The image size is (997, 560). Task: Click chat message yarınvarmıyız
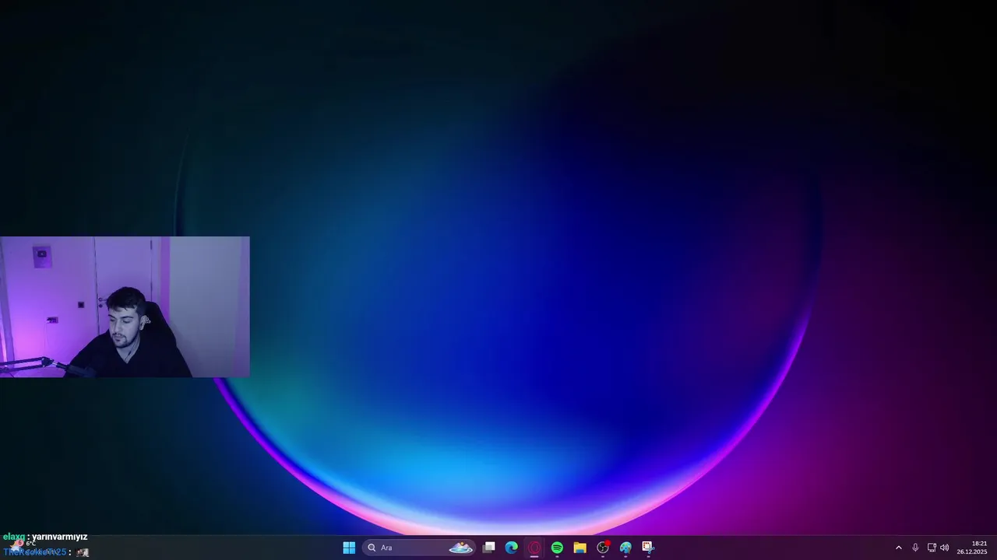coord(59,537)
